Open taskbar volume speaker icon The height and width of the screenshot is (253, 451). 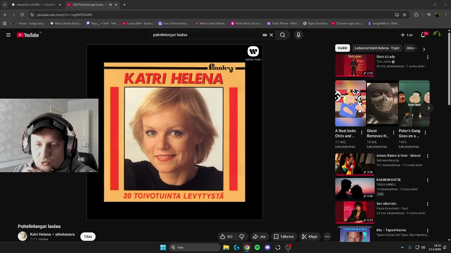[423, 247]
